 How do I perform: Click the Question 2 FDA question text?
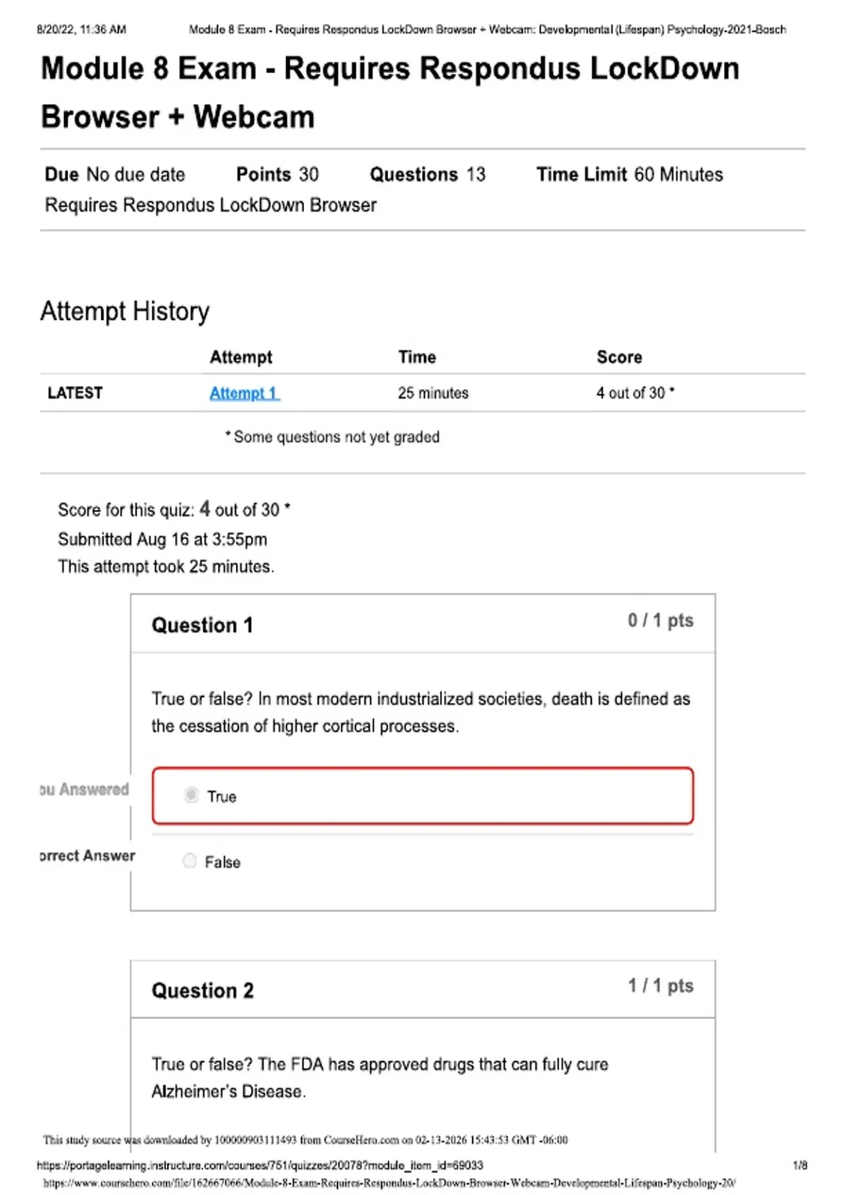pyautogui.click(x=380, y=1078)
